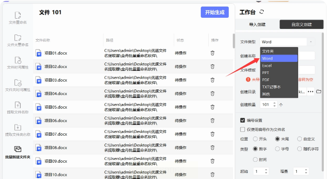Viewport: 327px width, 179px height.
Task: Switch to the 导入创建 tab
Action: click(257, 24)
